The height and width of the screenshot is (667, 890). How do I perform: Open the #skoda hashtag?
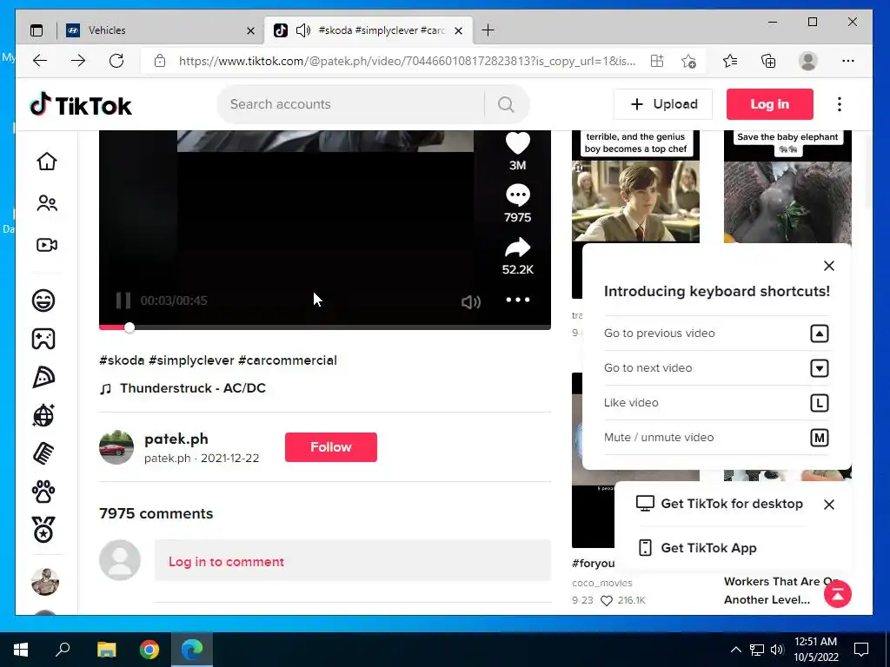pos(122,360)
